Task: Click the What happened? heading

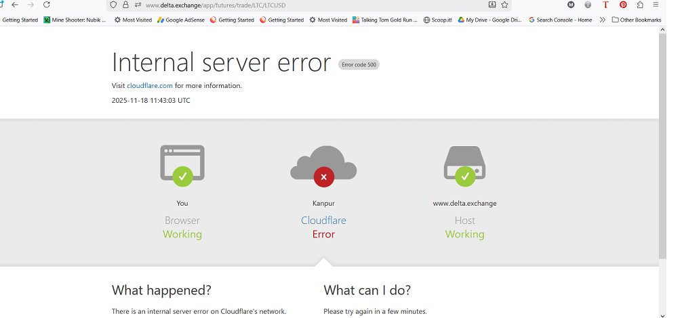Action: [161, 290]
